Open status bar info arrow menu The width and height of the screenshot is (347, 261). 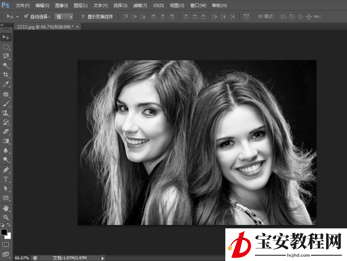point(103,258)
